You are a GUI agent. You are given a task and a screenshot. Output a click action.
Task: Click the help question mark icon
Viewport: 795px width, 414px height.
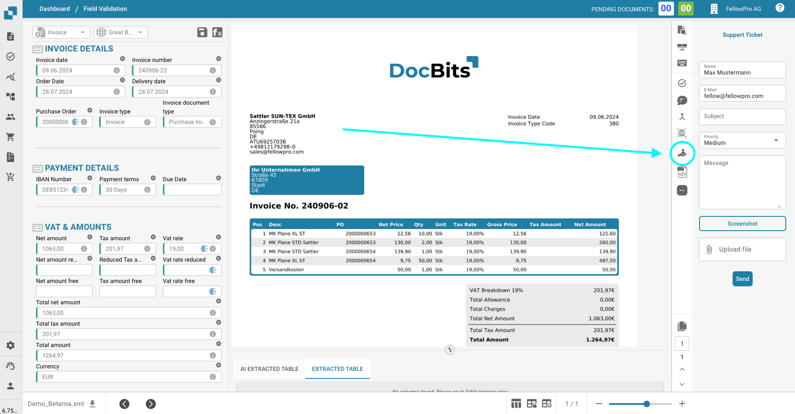click(780, 8)
